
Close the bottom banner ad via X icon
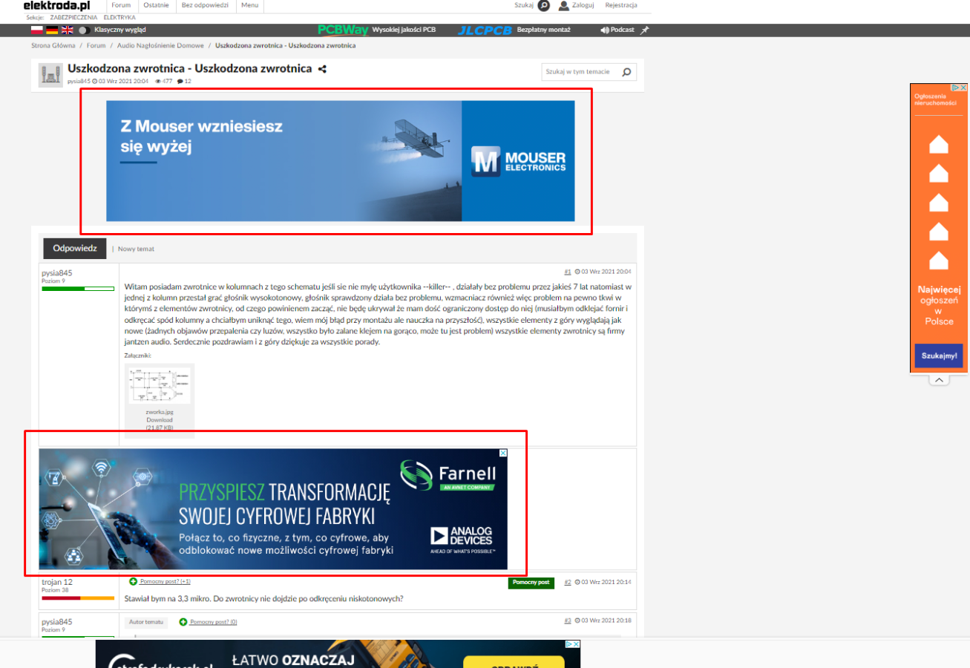pos(575,644)
